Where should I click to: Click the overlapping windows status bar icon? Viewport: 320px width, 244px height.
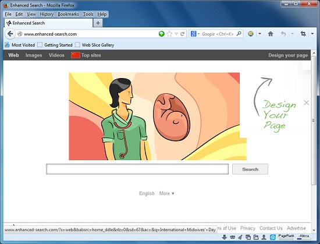tap(248, 237)
